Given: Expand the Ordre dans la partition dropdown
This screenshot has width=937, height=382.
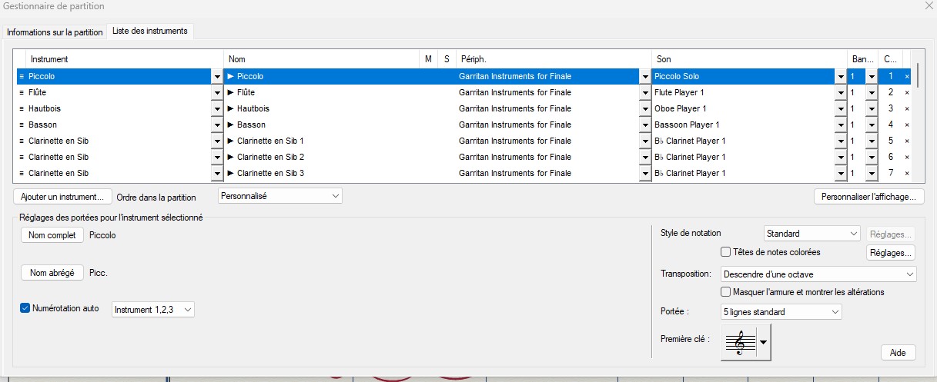Looking at the screenshot, I should [280, 197].
